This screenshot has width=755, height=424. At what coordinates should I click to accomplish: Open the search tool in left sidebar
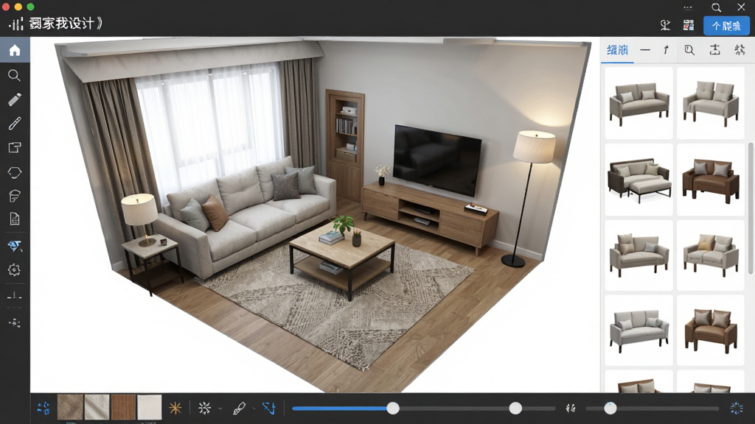pyautogui.click(x=15, y=75)
